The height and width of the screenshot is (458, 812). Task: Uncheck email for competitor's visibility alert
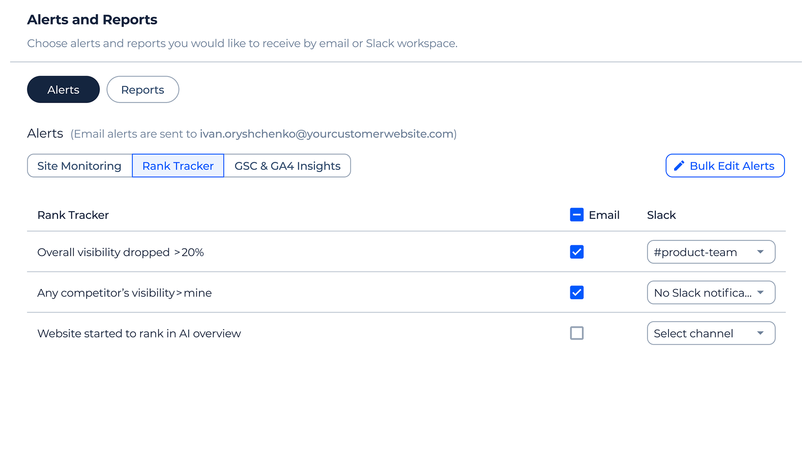pos(576,293)
